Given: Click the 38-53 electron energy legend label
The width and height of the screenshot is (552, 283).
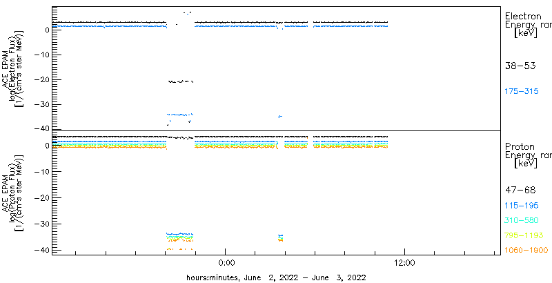Looking at the screenshot, I should click(x=520, y=66).
